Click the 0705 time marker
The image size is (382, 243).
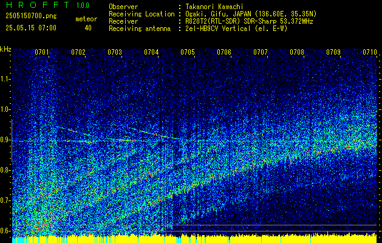coord(187,52)
